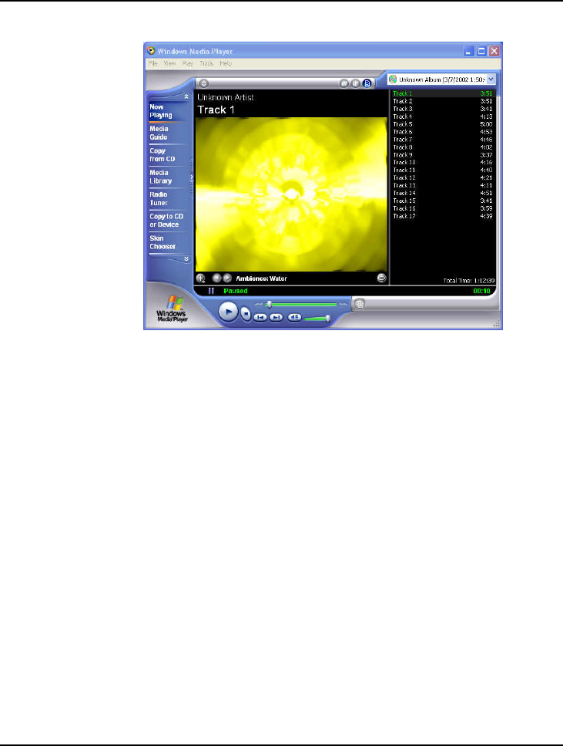Viewport: 563px width, 746px height.
Task: Select Track 11 in playlist
Action: [x=442, y=170]
